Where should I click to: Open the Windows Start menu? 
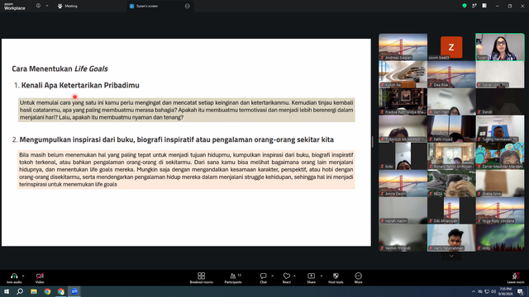(7, 291)
